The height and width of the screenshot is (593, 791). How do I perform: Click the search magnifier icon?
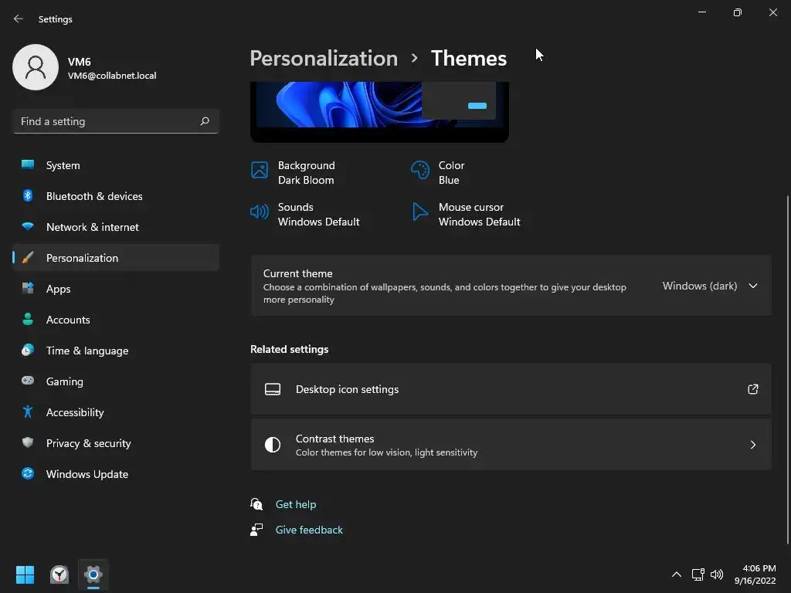click(x=205, y=121)
